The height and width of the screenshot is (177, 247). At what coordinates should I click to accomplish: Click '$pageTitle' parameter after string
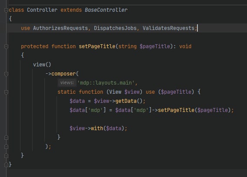click(155, 46)
